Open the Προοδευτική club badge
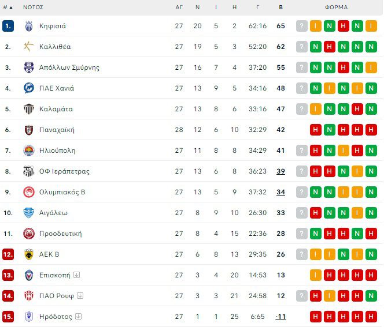This screenshot has height=327, width=384. click(29, 234)
